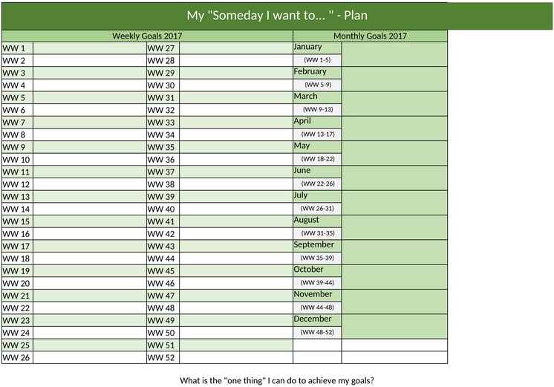Click the WW 40 label cell

point(163,209)
